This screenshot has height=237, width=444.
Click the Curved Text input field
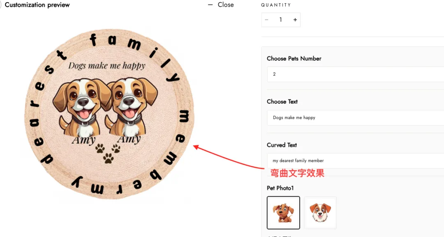pos(355,161)
